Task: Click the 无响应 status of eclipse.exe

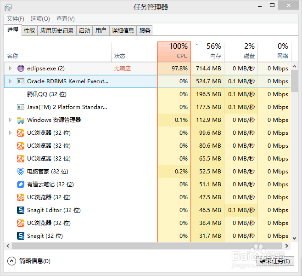Action: coord(123,69)
